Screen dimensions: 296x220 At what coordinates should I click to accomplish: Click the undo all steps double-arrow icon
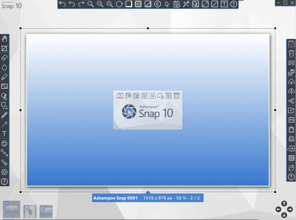tap(62, 4)
